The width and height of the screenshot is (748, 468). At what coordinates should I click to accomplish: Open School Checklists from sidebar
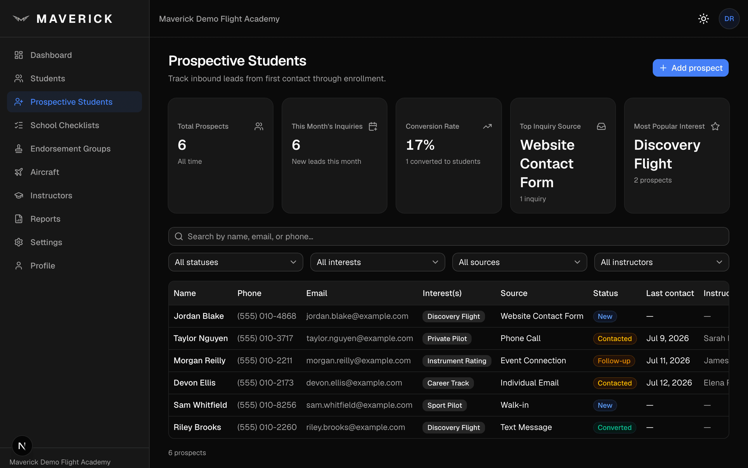tap(75, 125)
